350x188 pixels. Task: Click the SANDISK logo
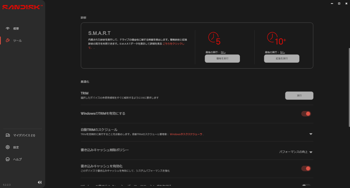pyautogui.click(x=22, y=8)
